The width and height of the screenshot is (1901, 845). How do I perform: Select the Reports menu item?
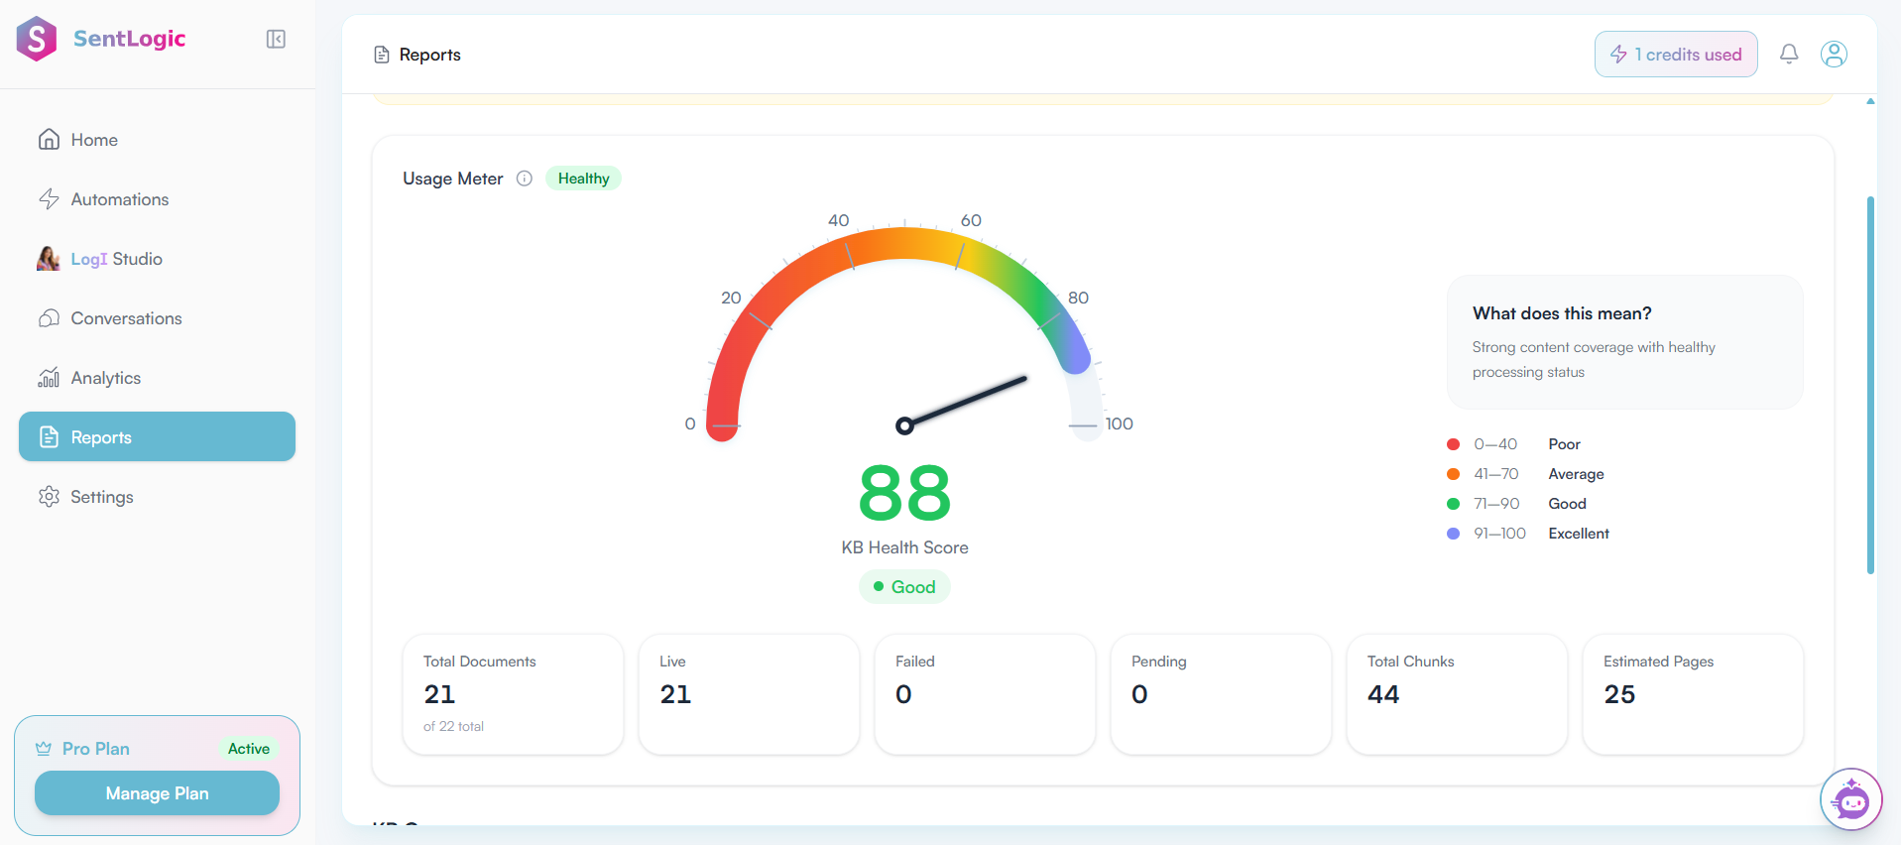coord(157,436)
